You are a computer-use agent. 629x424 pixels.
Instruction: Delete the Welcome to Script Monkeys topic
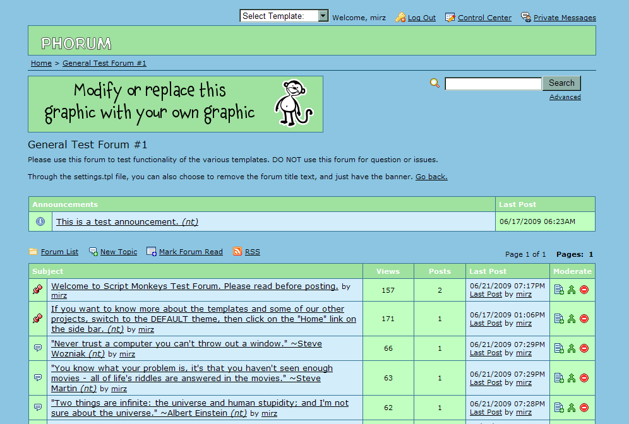coord(584,290)
